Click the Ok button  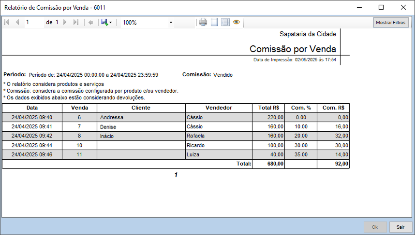point(375,227)
